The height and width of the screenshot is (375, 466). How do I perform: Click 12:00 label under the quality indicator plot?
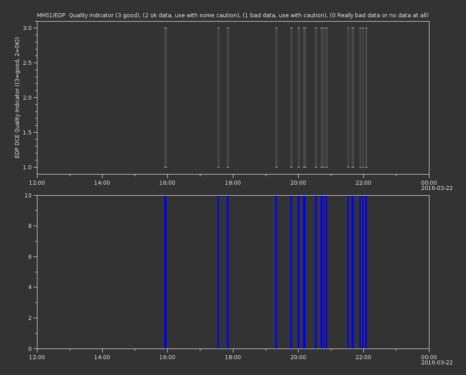[x=37, y=182]
